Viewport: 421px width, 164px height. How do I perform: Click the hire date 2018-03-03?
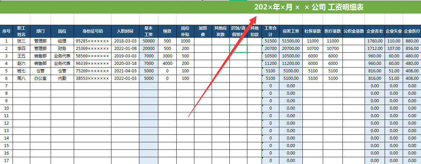point(125,41)
